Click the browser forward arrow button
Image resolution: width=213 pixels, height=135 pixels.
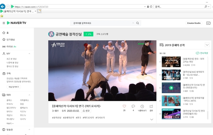(8, 7)
